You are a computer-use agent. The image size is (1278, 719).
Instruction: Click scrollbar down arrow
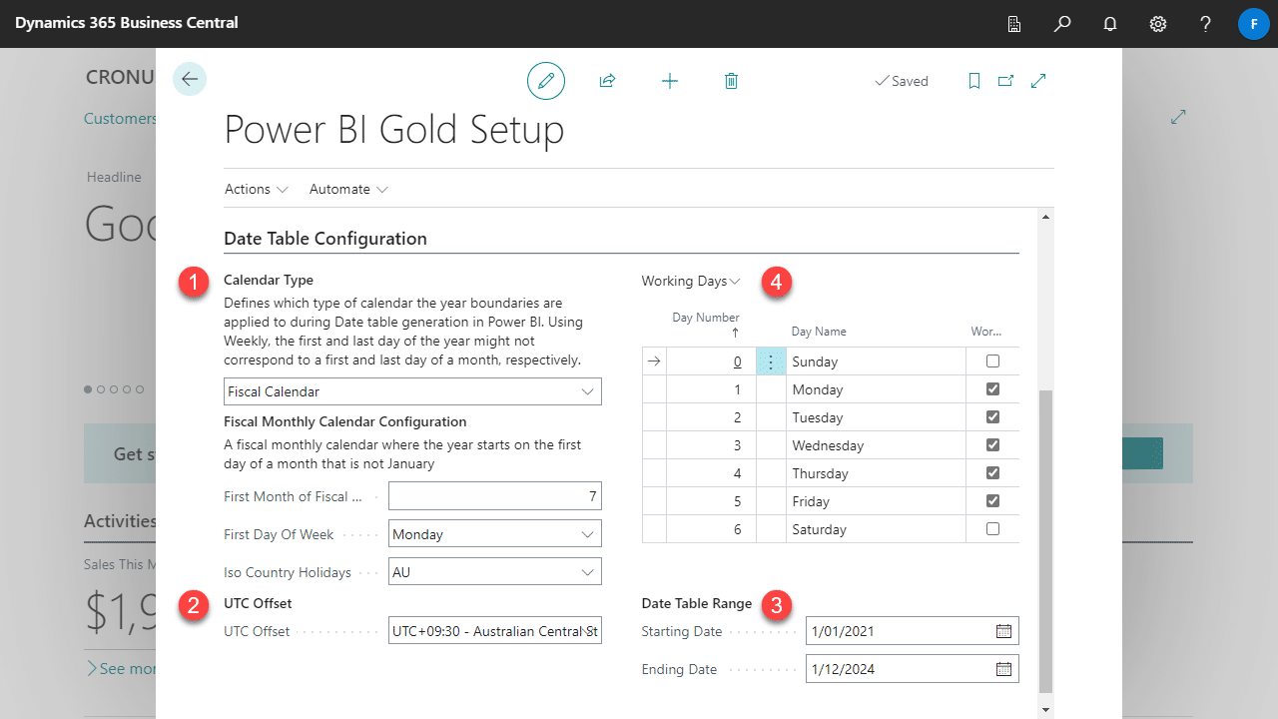click(1045, 709)
